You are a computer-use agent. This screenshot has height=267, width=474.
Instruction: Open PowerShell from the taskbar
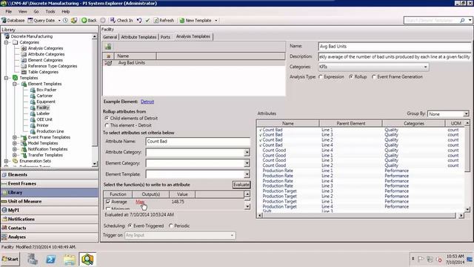click(51, 259)
